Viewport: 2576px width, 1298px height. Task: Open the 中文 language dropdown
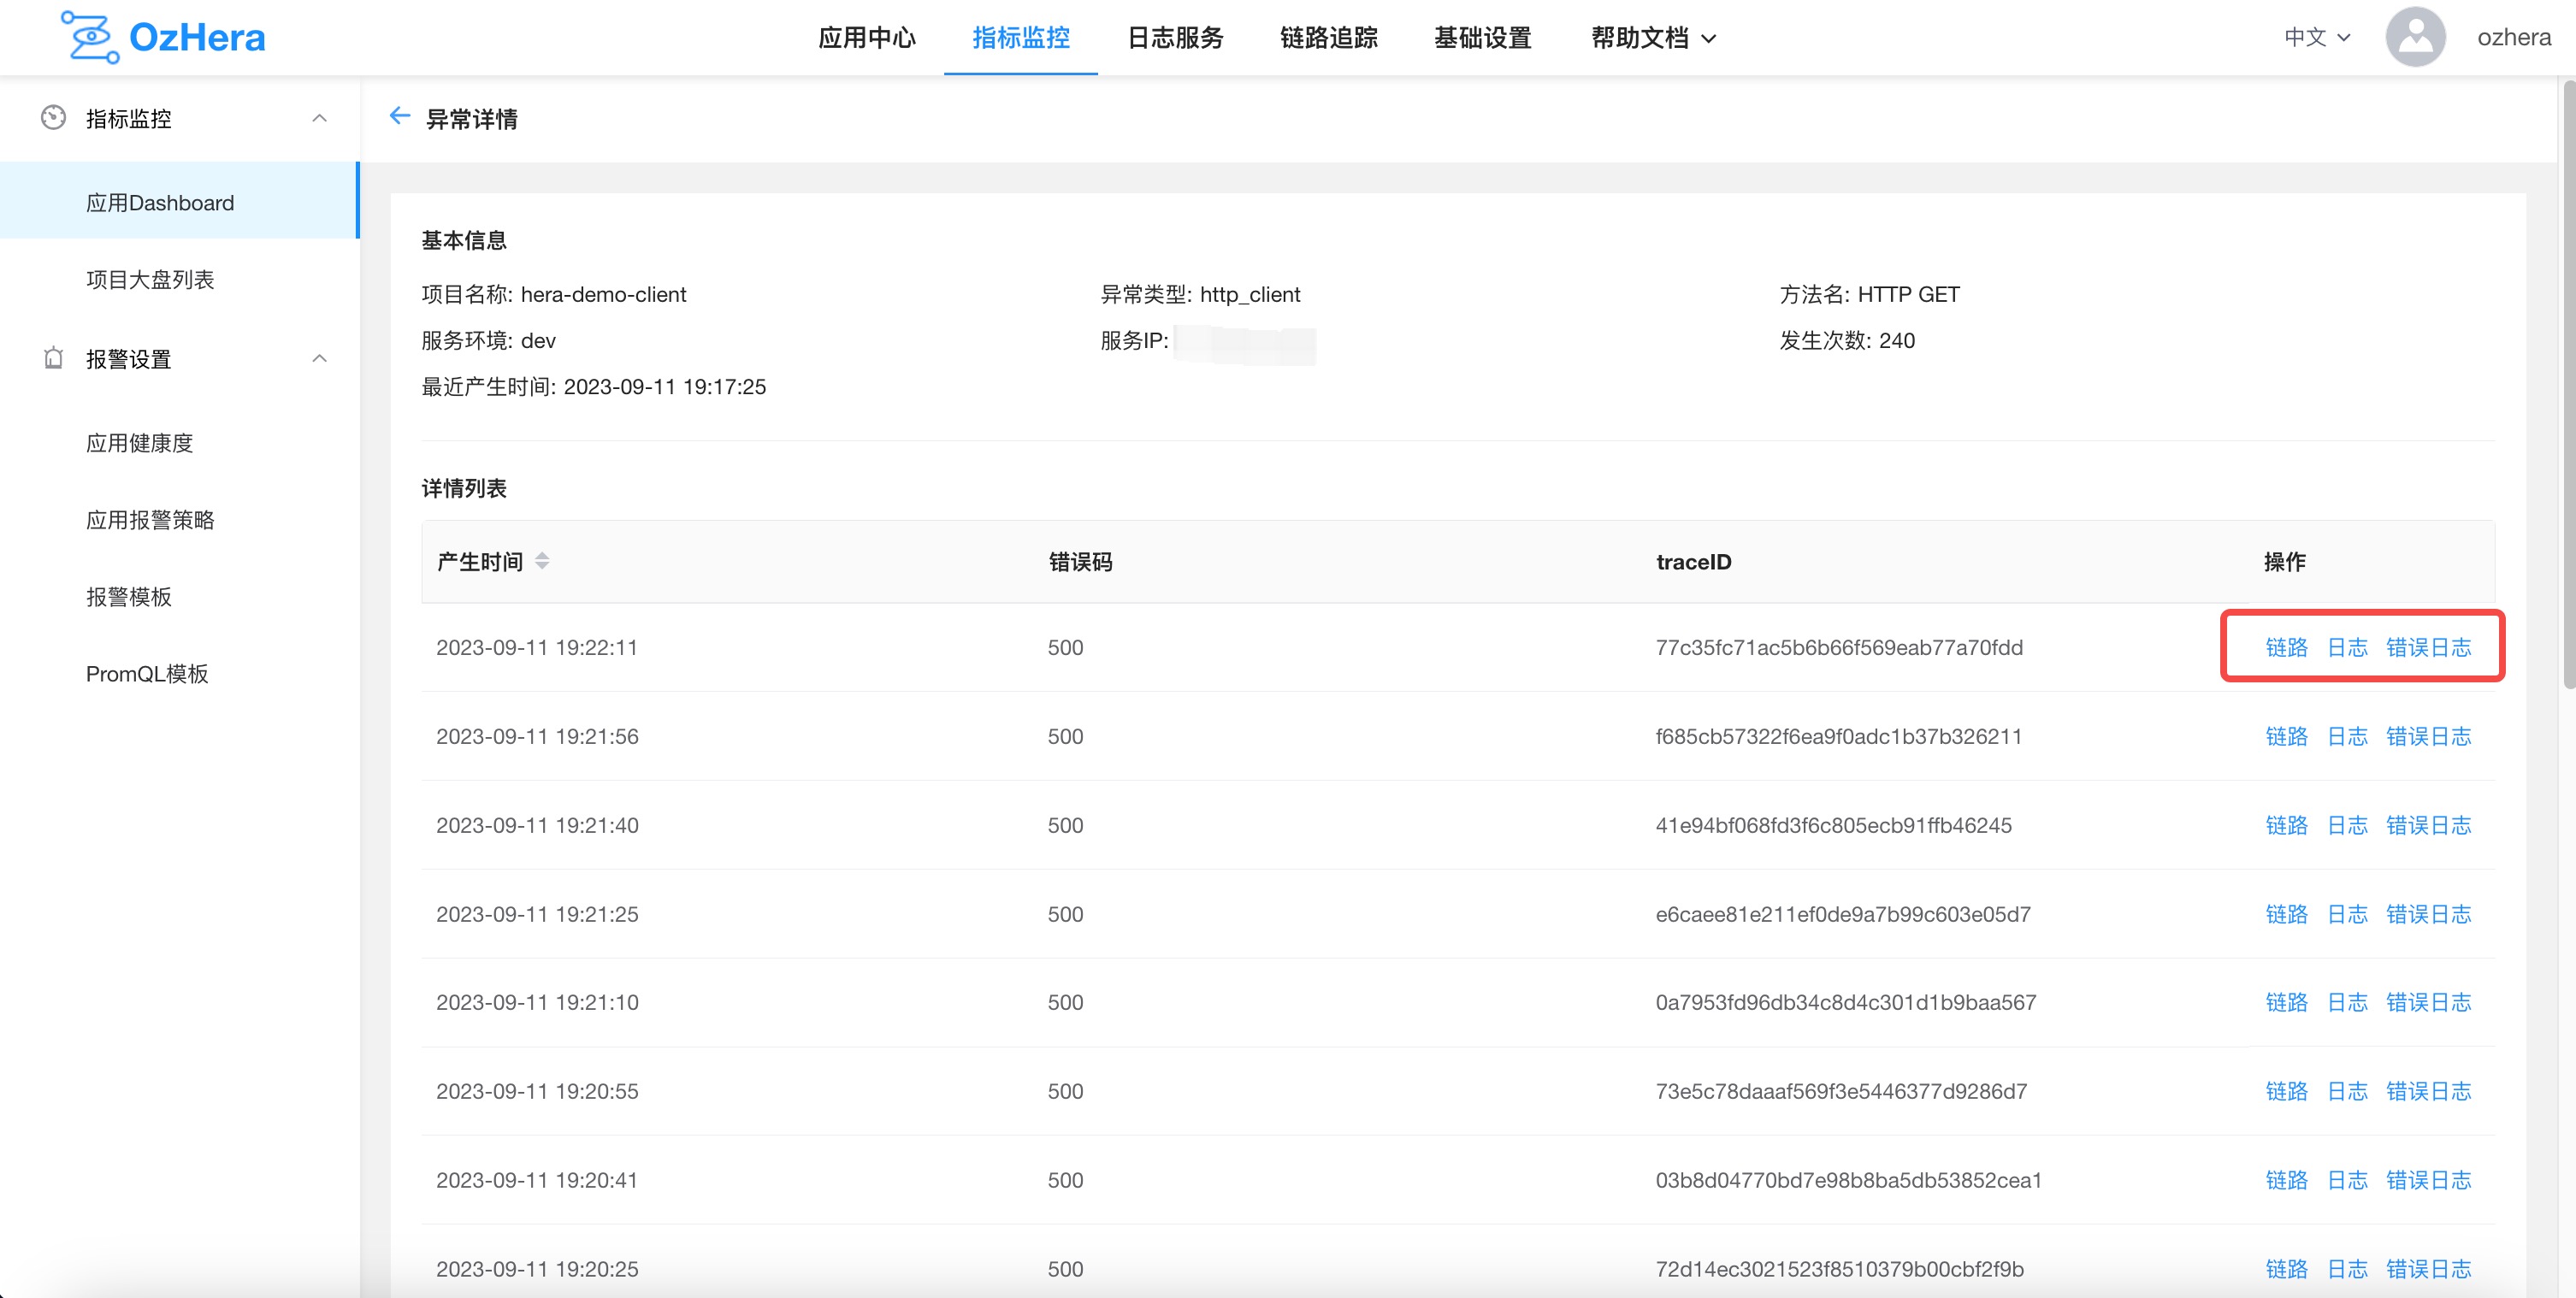click(2317, 37)
